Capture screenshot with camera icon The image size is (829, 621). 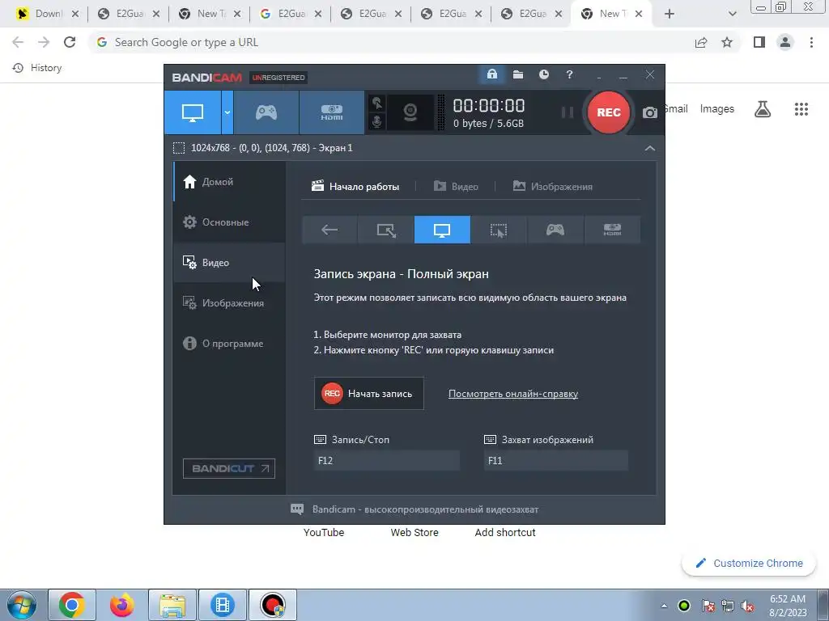coord(650,112)
